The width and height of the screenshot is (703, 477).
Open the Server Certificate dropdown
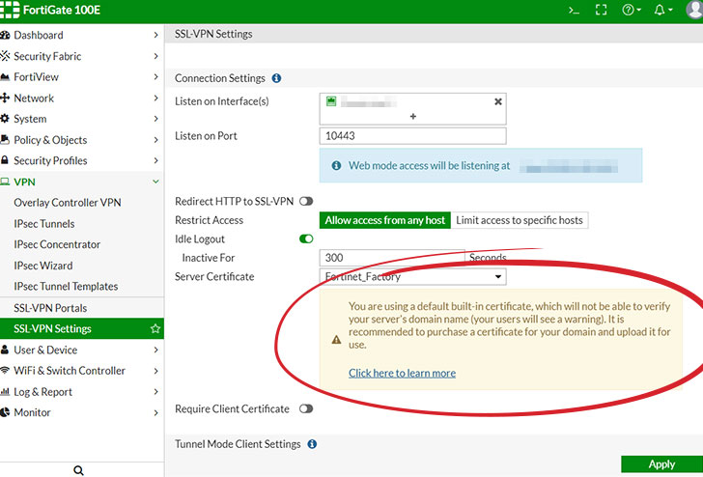click(x=412, y=277)
